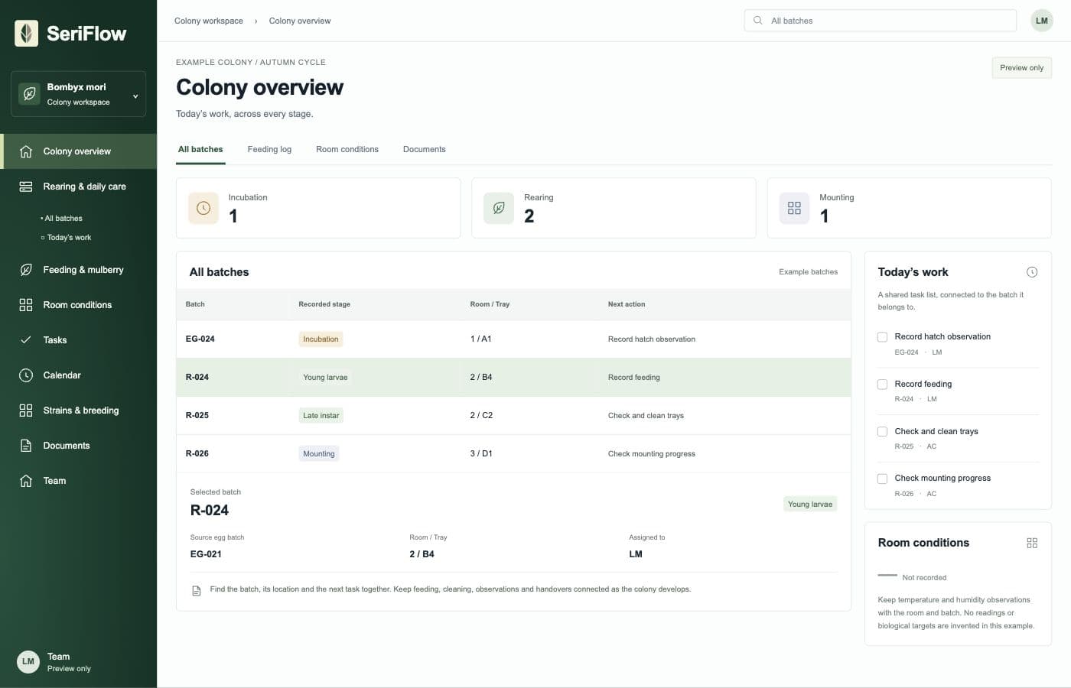This screenshot has width=1071, height=688.
Task: Click the Calendar clock icon in sidebar
Action: pos(26,375)
